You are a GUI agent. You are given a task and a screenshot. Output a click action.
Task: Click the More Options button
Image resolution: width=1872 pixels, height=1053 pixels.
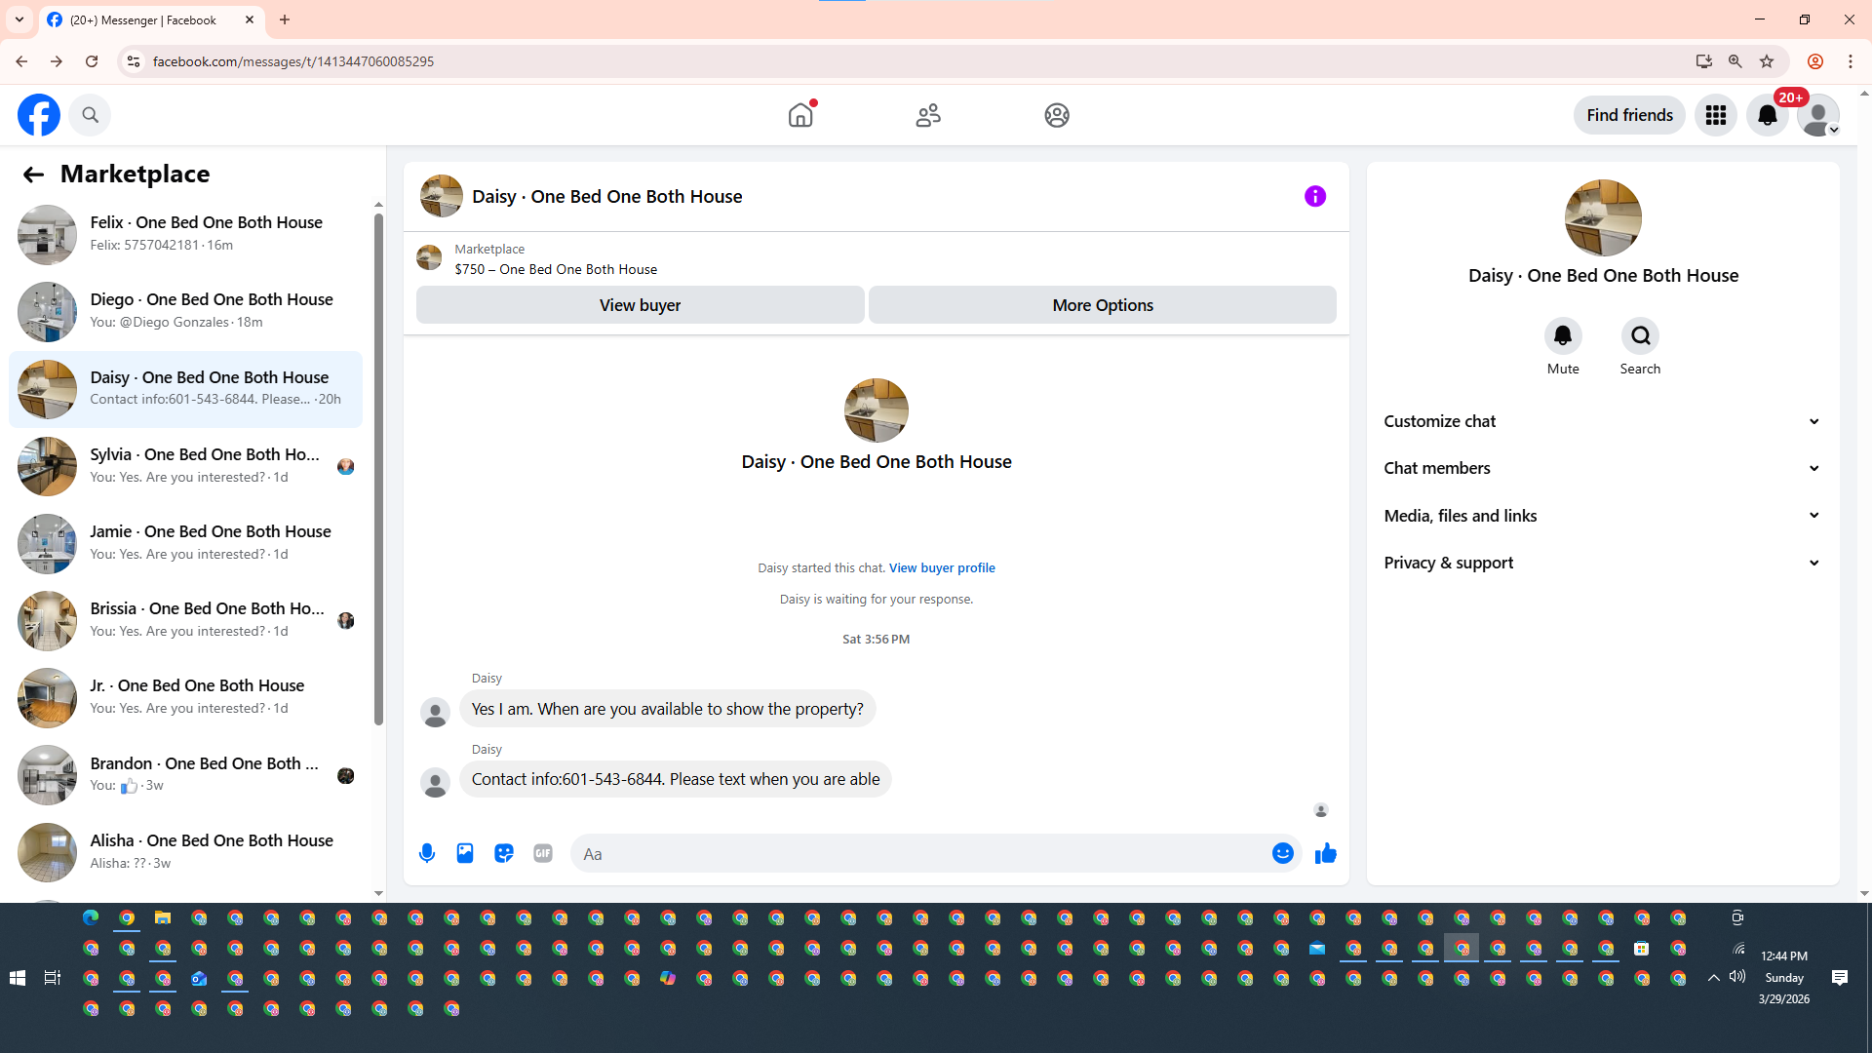(1103, 305)
